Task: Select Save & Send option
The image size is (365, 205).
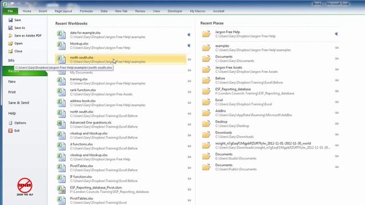Action: (19, 102)
